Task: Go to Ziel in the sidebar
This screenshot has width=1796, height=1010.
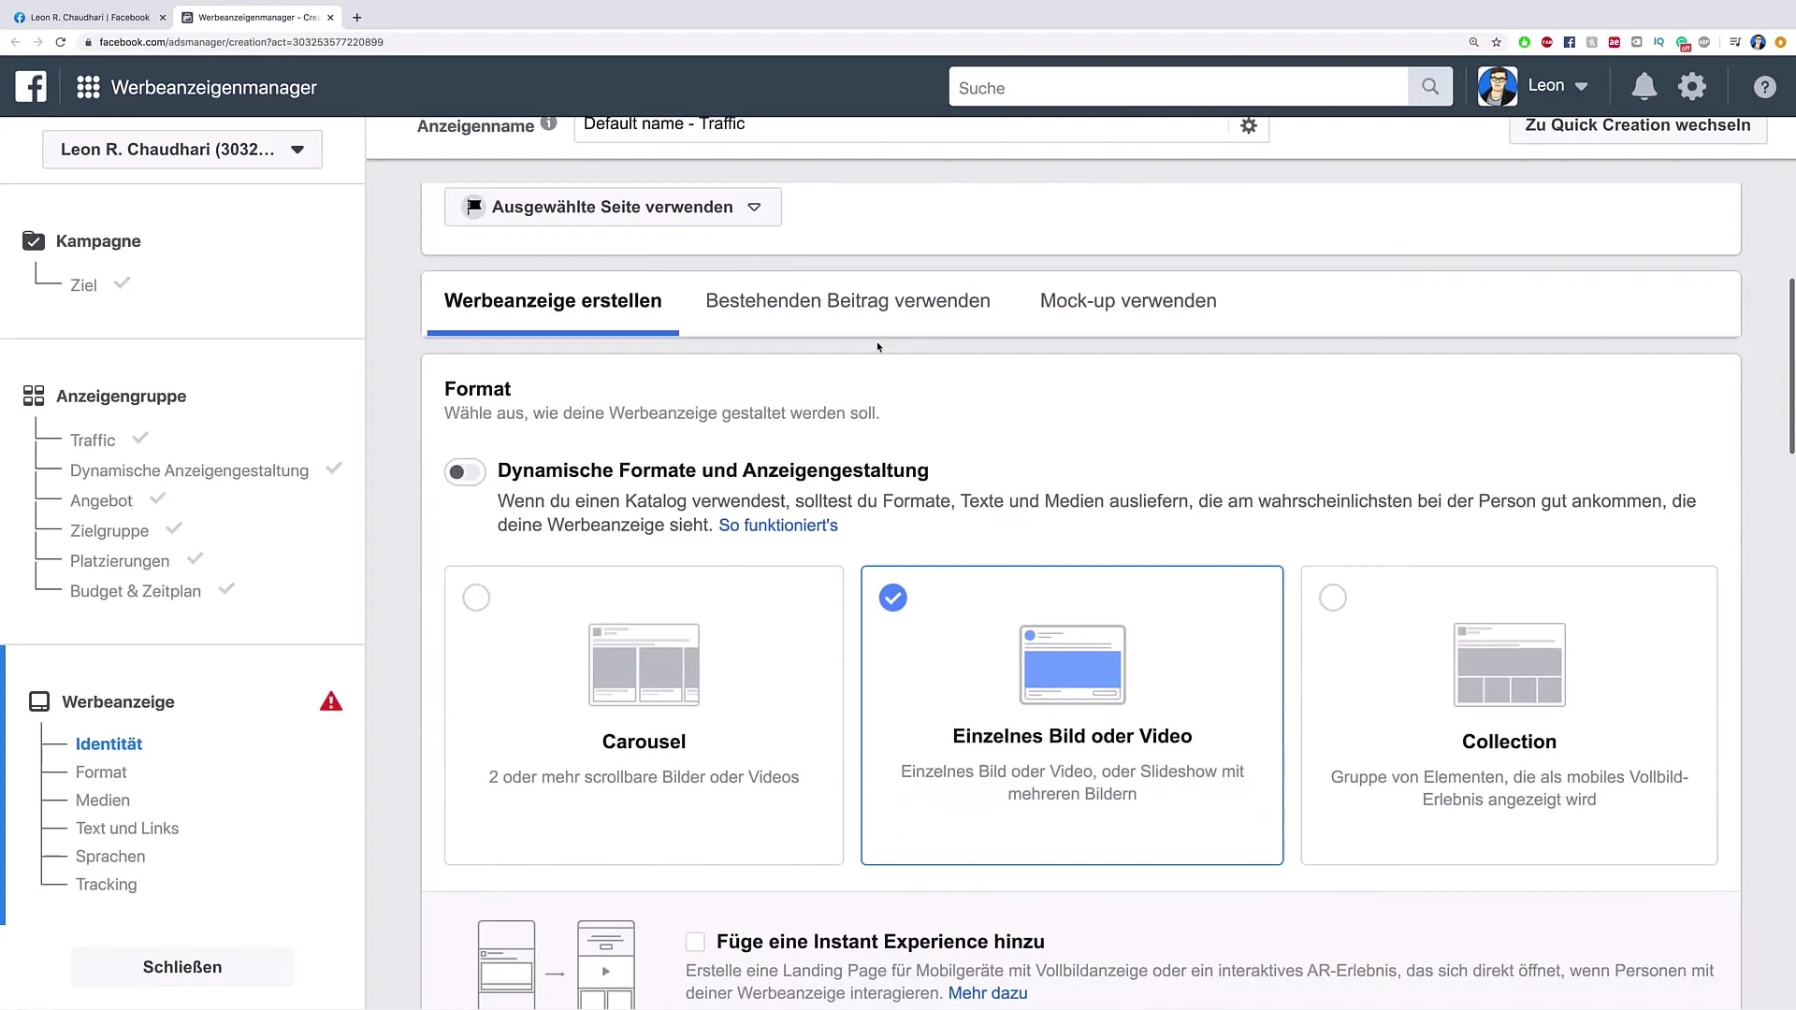Action: coord(83,285)
